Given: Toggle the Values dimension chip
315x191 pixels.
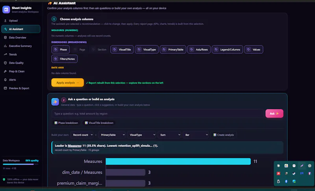Looking at the screenshot, I should [254, 49].
